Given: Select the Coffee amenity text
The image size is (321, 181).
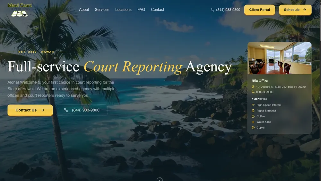Looking at the screenshot, I should pyautogui.click(x=261, y=116).
